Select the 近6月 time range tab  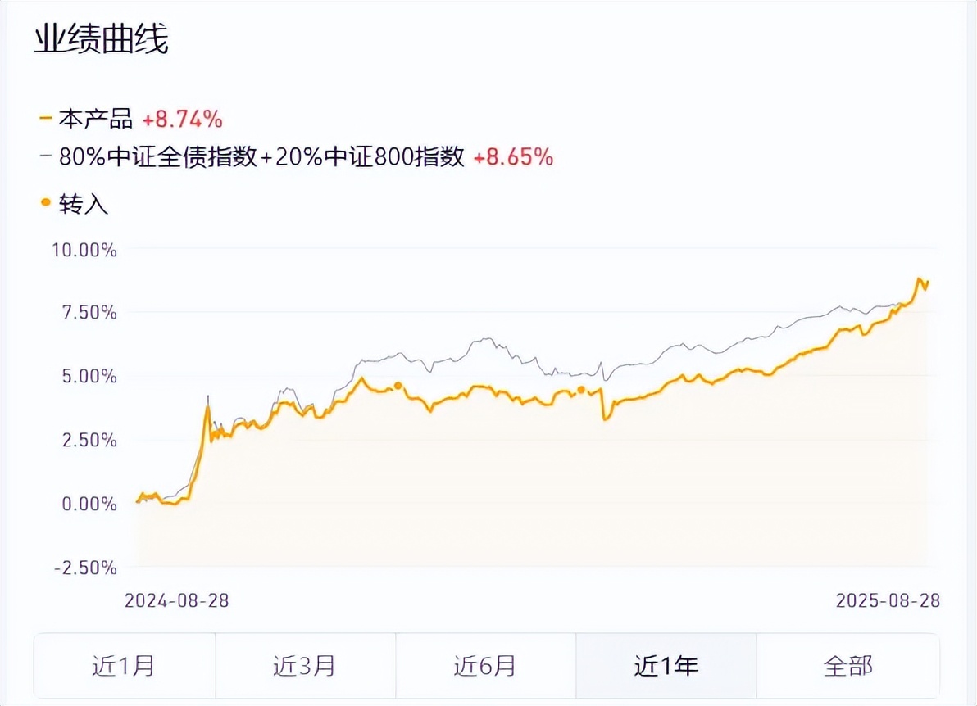coord(485,665)
